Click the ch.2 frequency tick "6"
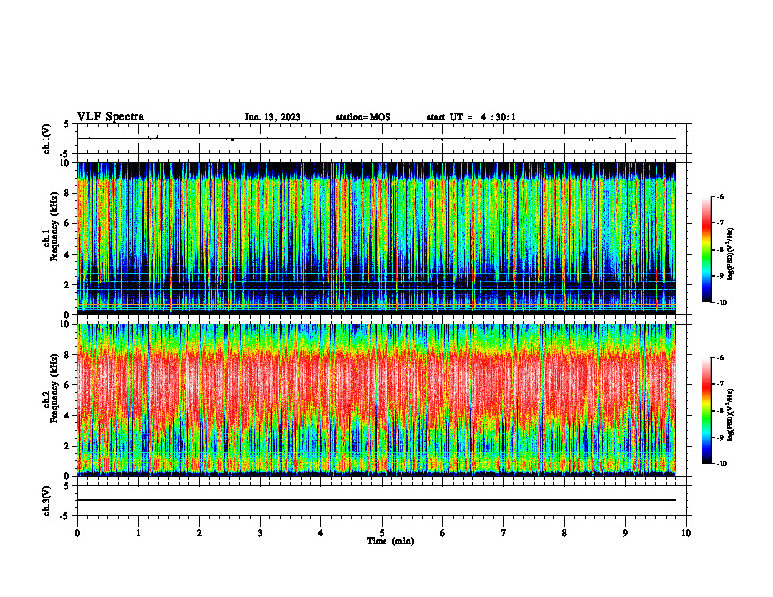Screen dimensions: 773x597 click(x=68, y=385)
